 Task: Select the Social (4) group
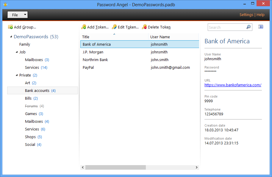point(33,144)
